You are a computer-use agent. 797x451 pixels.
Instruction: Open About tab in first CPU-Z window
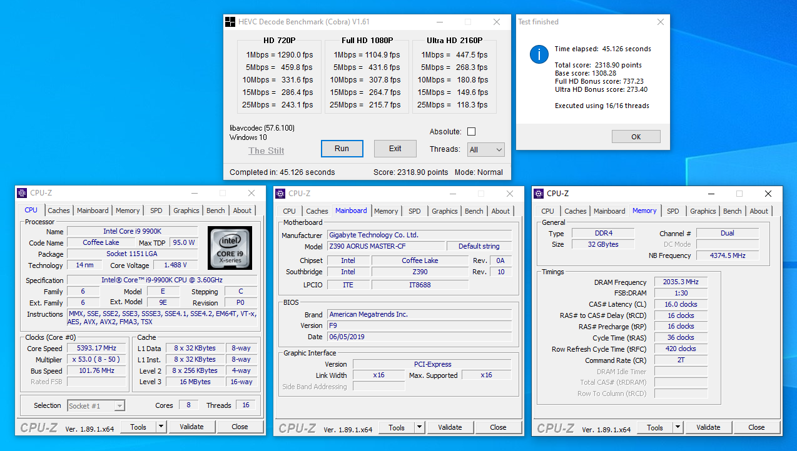click(x=242, y=211)
